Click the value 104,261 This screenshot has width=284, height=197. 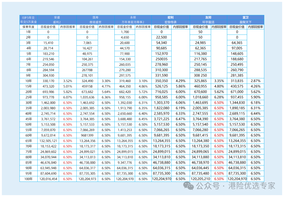coord(87,59)
